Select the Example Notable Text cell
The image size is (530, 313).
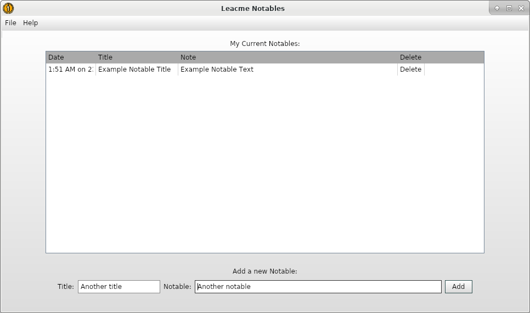click(287, 69)
